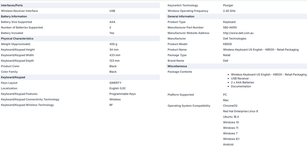Click the Dell Technologies manufacturer value
307x146 pixels.
[235, 39]
